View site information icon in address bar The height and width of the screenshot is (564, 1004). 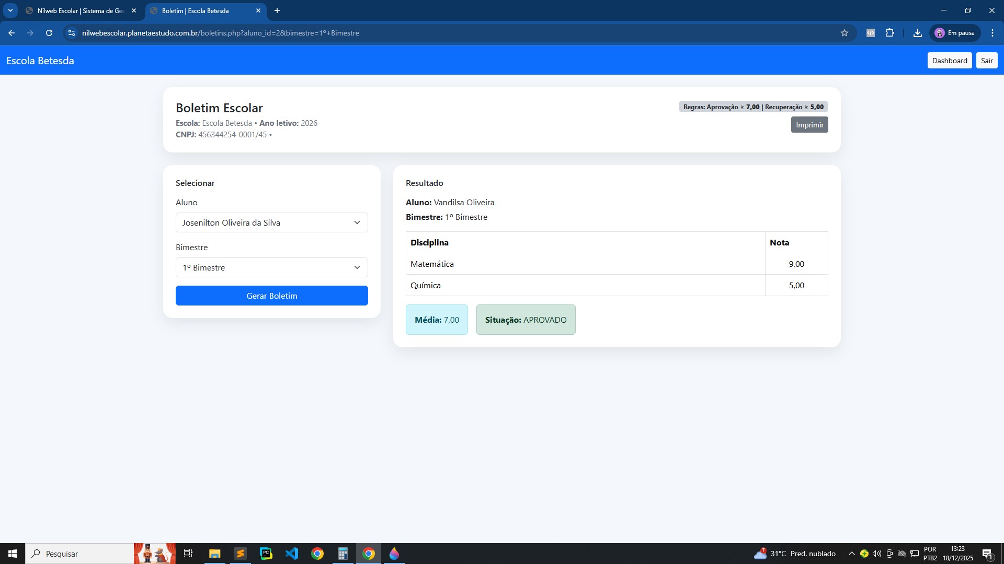(72, 33)
